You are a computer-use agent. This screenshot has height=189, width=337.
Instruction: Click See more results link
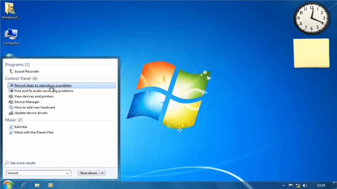23,163
